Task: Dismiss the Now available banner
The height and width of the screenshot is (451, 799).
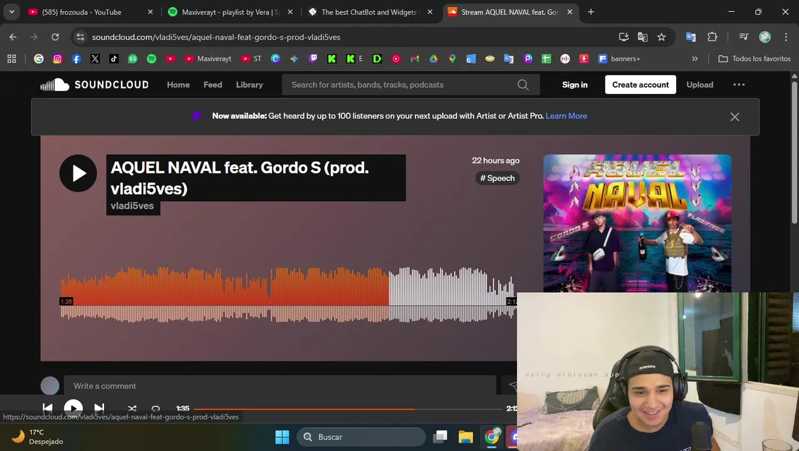Action: point(734,117)
